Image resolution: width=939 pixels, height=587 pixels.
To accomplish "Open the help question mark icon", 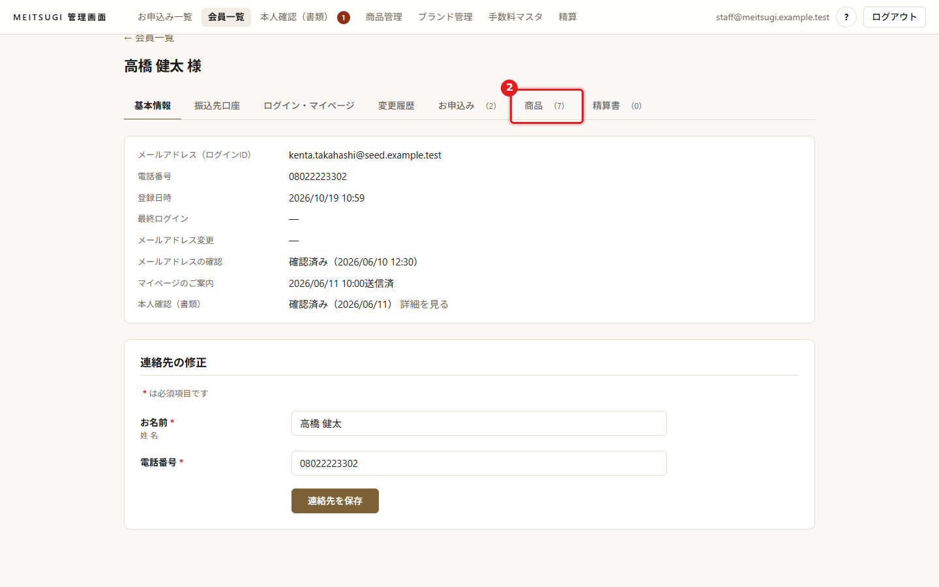I will [x=846, y=17].
